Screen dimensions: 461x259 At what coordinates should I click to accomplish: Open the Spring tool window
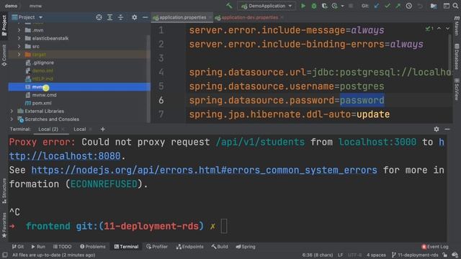click(x=246, y=247)
